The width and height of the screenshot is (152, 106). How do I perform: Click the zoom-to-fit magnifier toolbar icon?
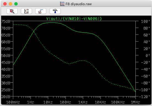coord(12,11)
